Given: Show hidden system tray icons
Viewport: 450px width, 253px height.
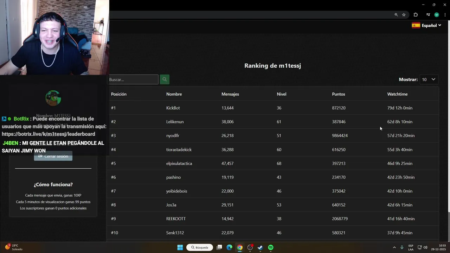Looking at the screenshot, I should coord(394,247).
